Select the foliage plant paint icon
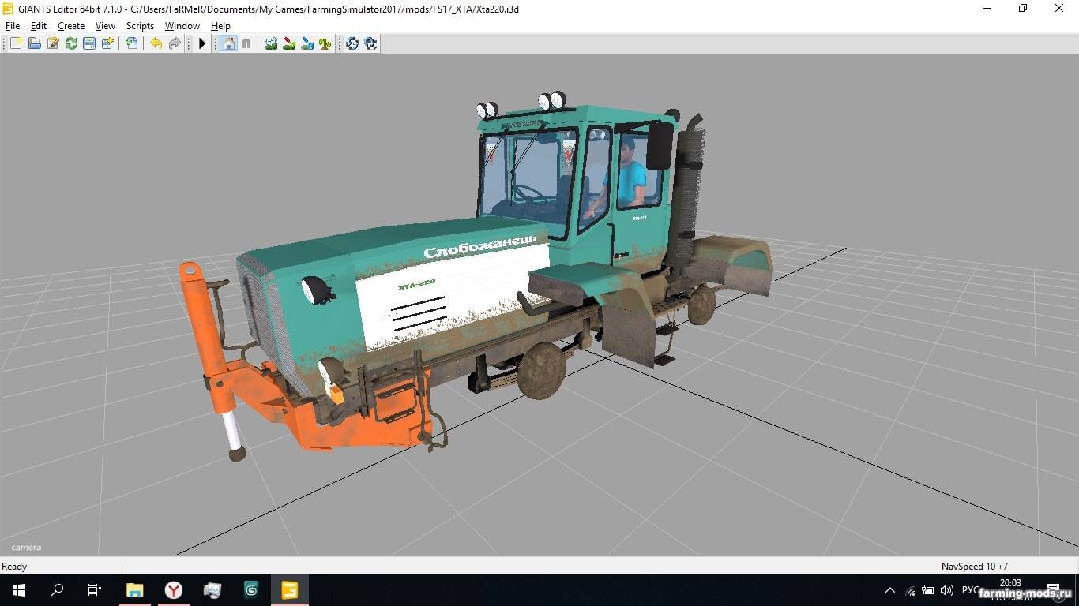The height and width of the screenshot is (606, 1079). [x=325, y=43]
